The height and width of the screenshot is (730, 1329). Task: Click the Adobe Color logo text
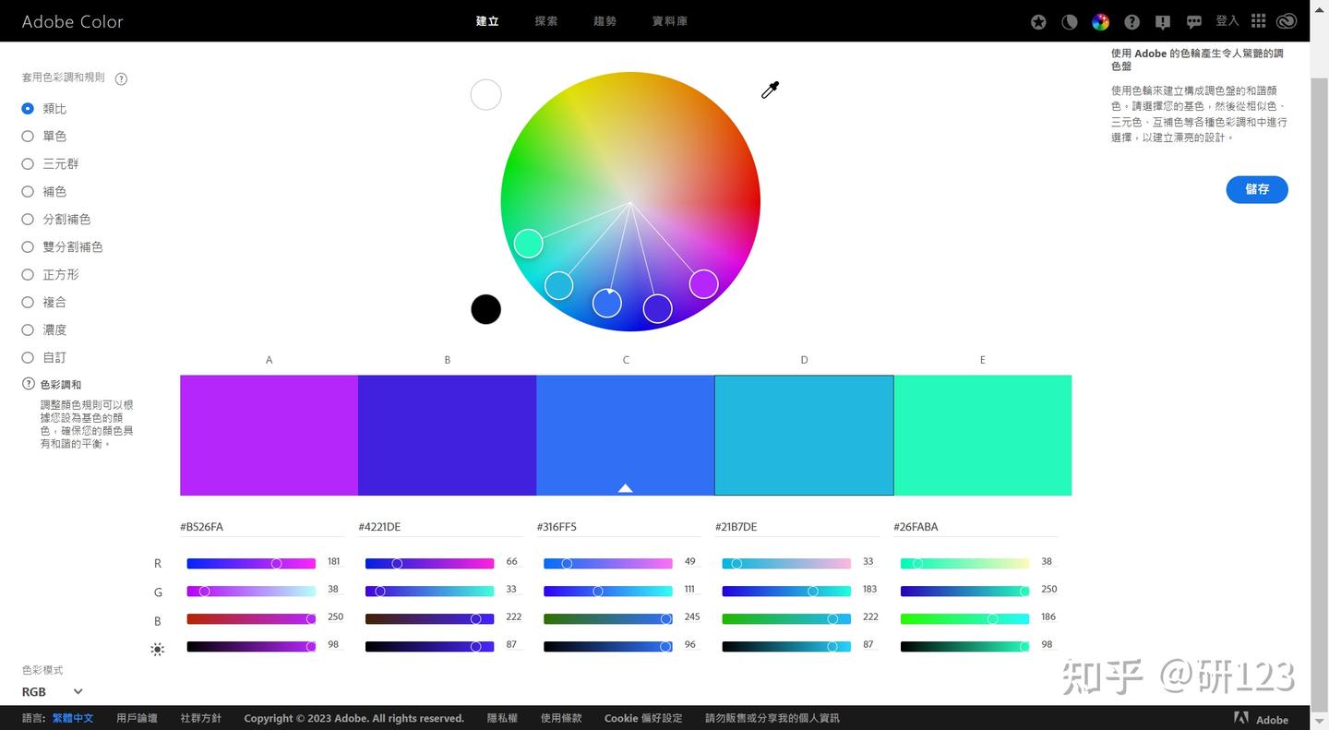(x=72, y=21)
